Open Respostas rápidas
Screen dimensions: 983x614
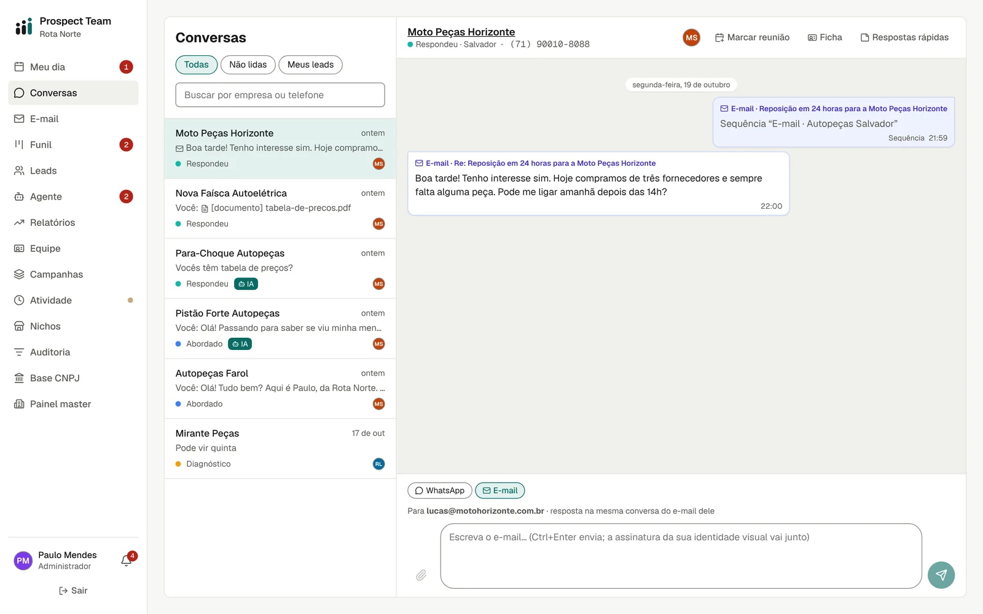(x=904, y=37)
